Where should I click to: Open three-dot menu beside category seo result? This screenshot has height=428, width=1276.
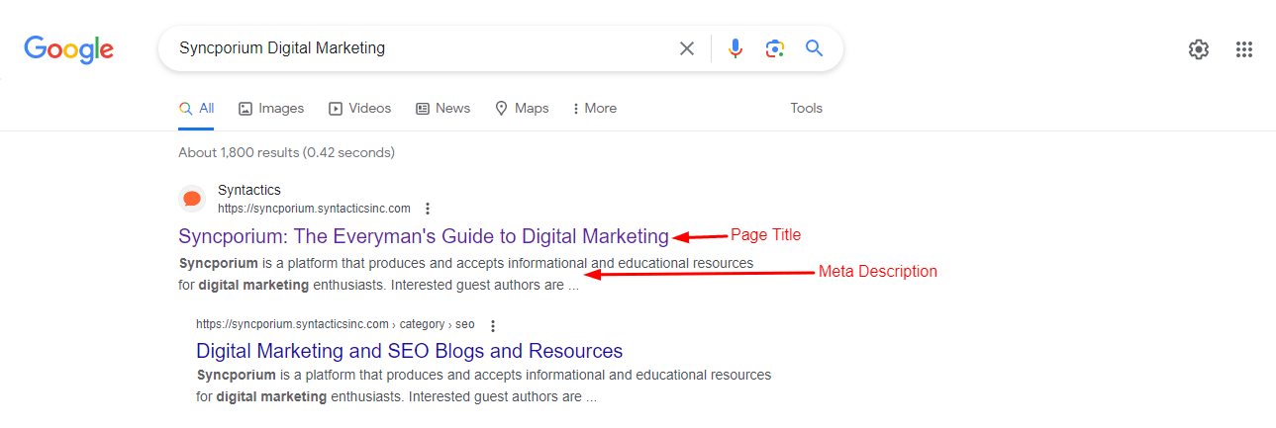pos(493,325)
